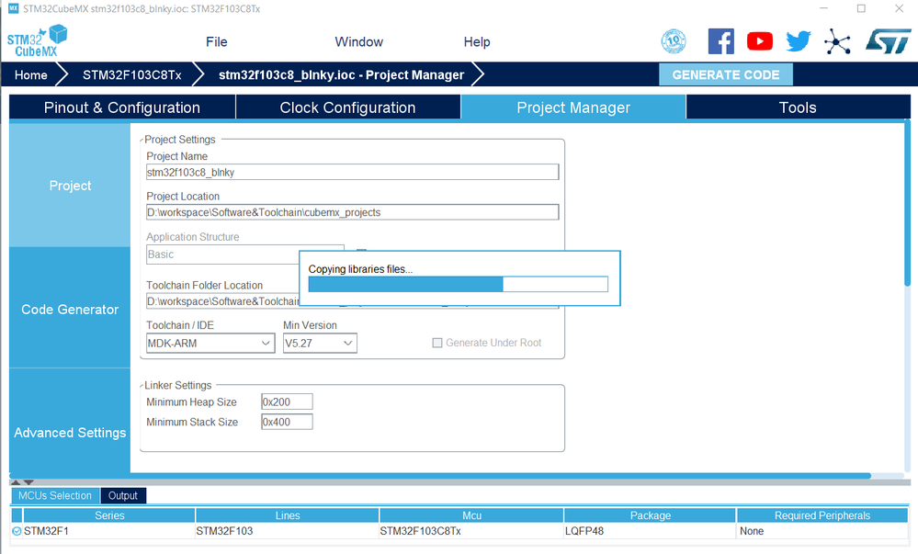This screenshot has width=918, height=554.
Task: Select the STM32F1 series cell
Action: (x=109, y=531)
